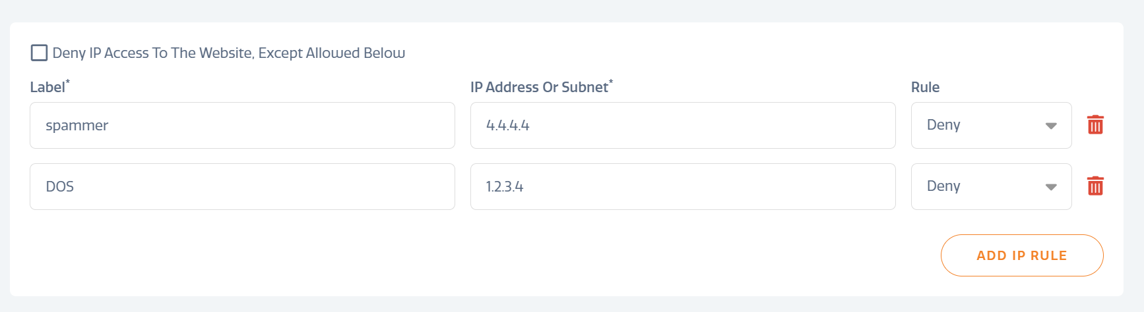Focus the Label field containing spammer

242,125
